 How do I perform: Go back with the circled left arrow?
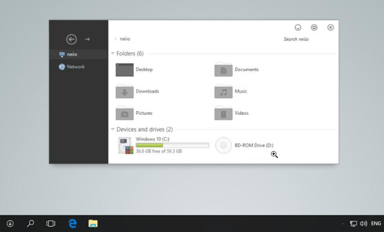click(x=71, y=39)
